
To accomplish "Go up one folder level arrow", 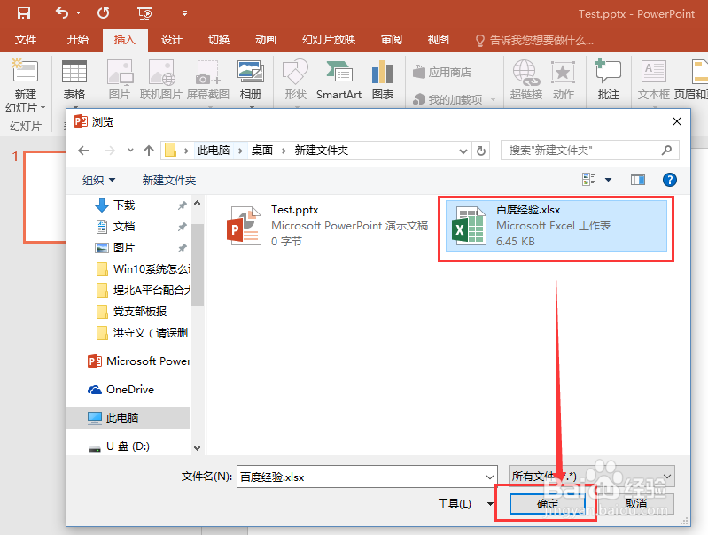I will (x=149, y=151).
